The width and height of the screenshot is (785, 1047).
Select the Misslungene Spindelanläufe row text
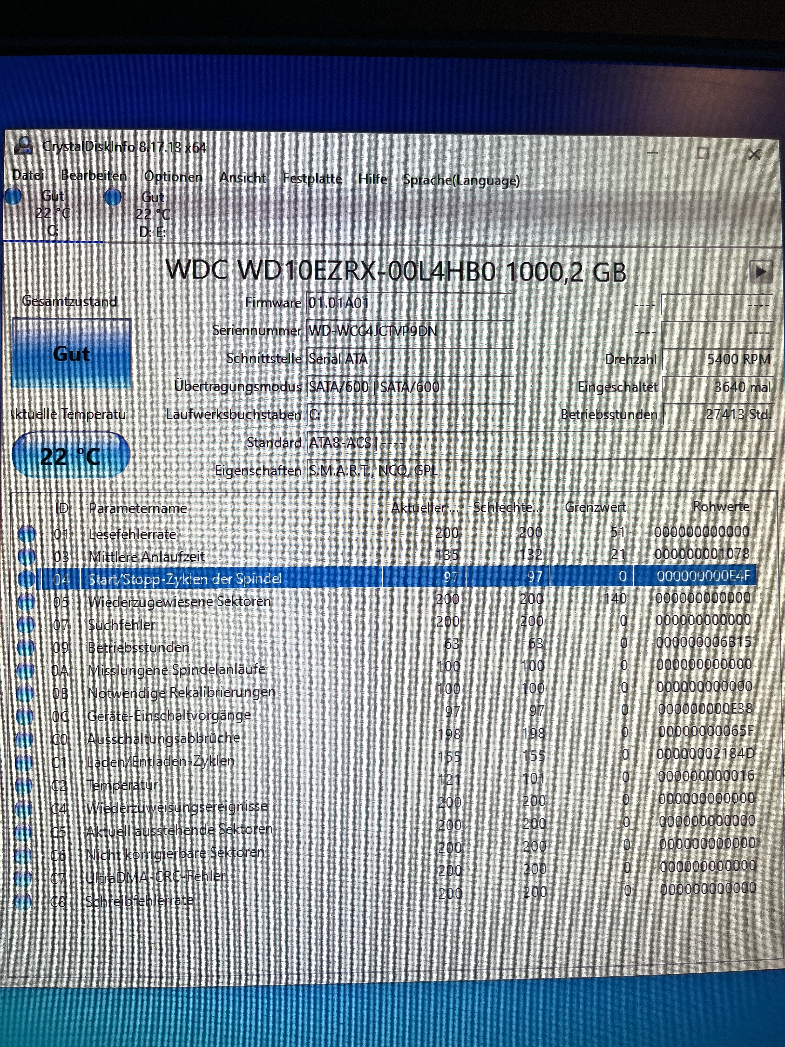176,669
